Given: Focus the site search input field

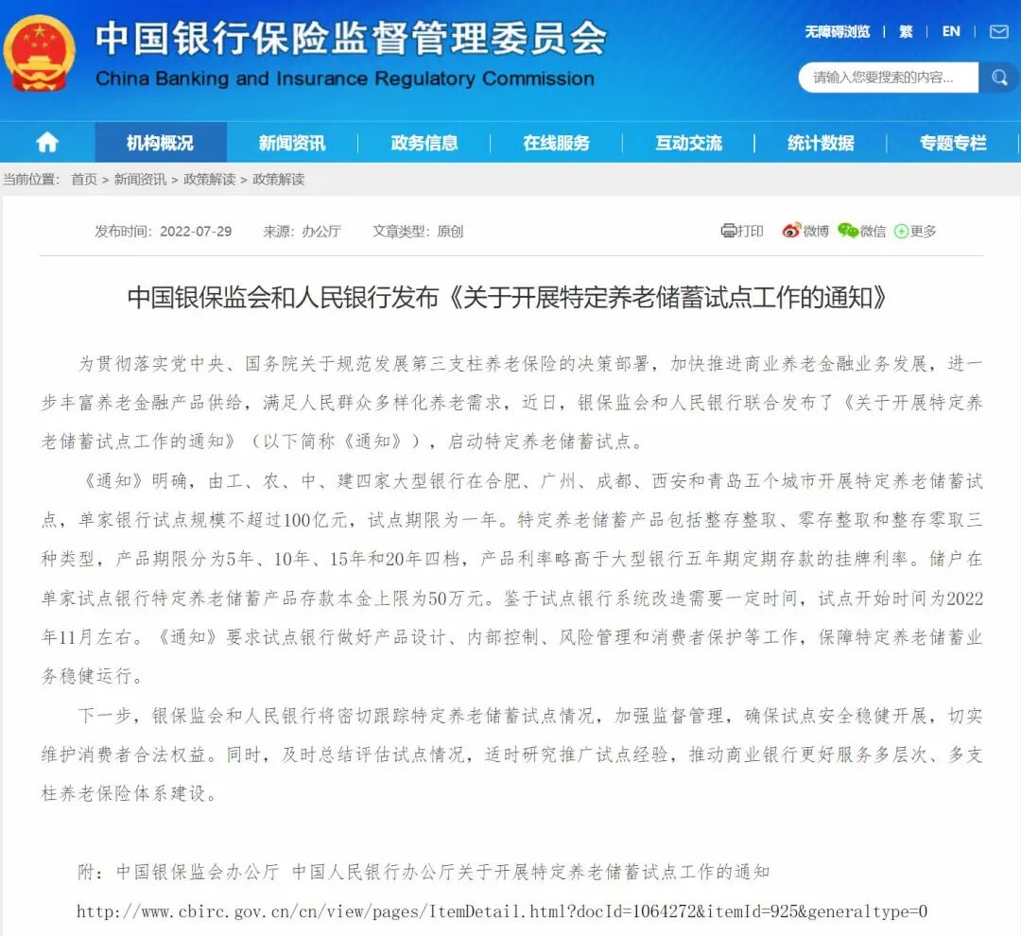Looking at the screenshot, I should [888, 78].
